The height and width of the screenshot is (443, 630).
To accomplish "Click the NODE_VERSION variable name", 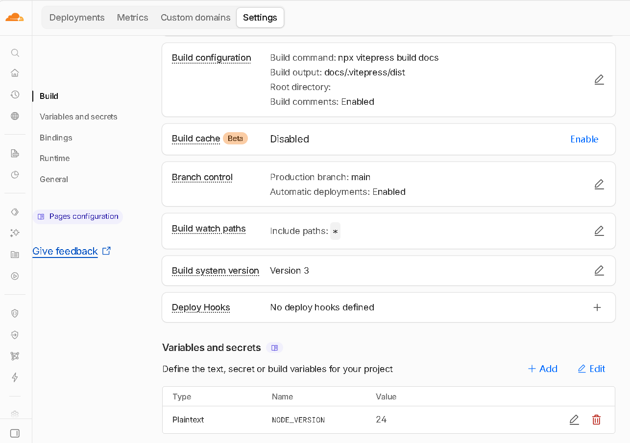I will (x=298, y=420).
